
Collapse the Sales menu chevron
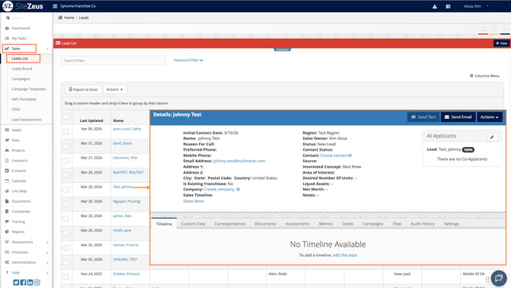[47, 49]
